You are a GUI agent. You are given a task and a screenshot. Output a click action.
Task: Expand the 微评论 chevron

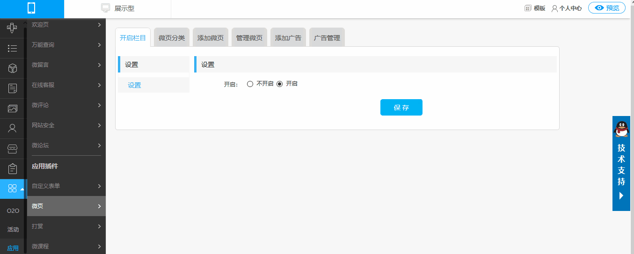(99, 105)
